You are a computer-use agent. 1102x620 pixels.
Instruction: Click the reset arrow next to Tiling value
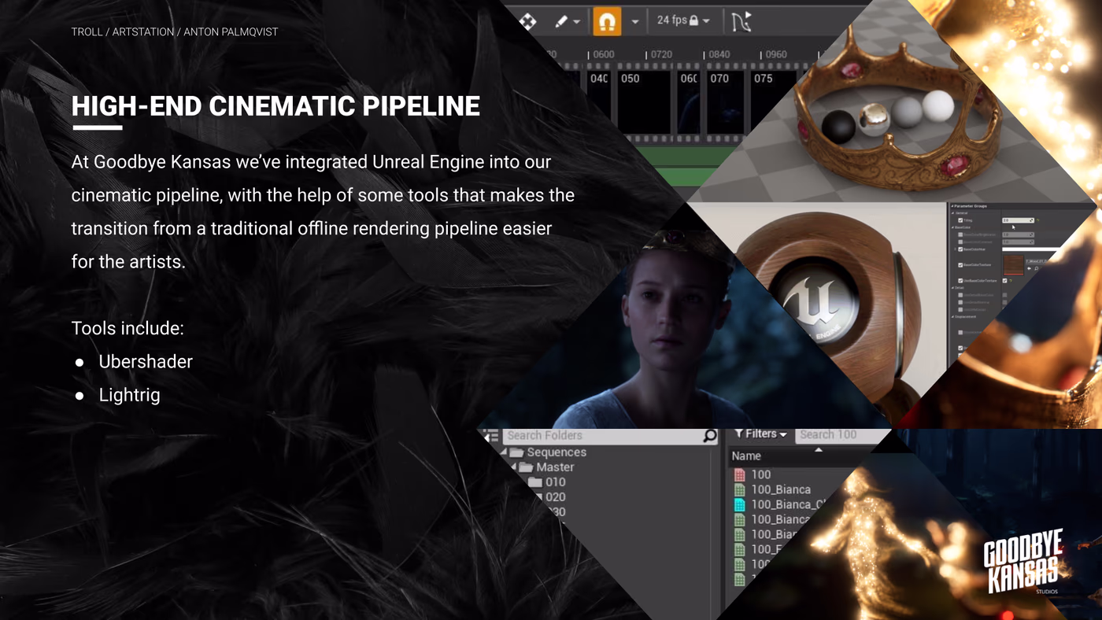click(1037, 220)
